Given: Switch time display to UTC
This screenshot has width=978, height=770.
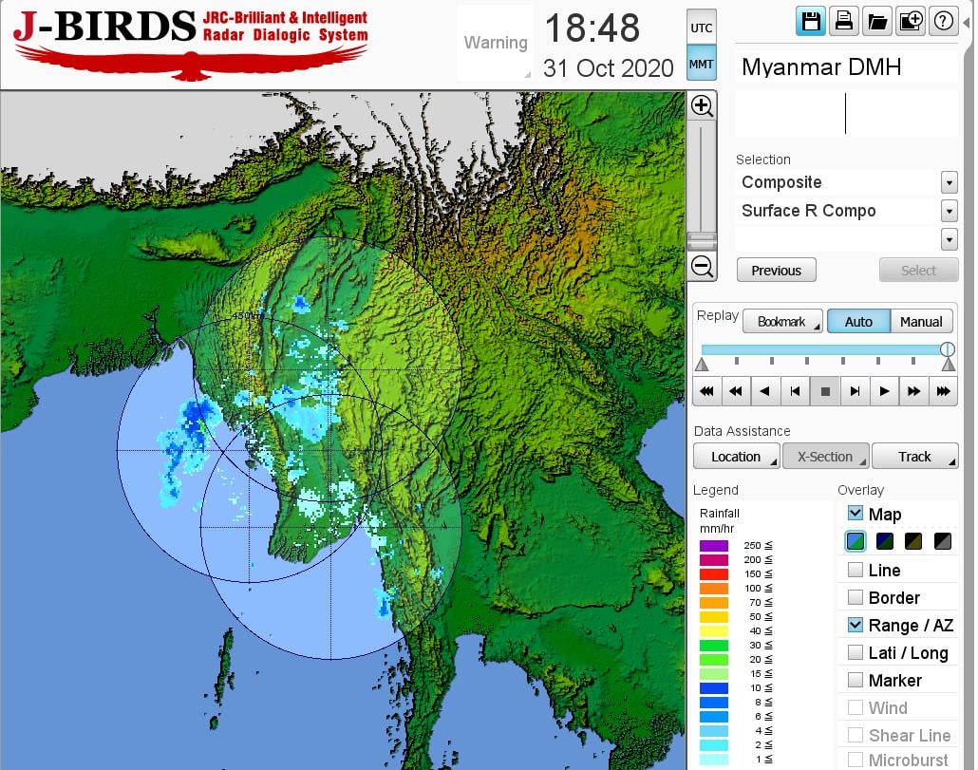Looking at the screenshot, I should [x=701, y=28].
